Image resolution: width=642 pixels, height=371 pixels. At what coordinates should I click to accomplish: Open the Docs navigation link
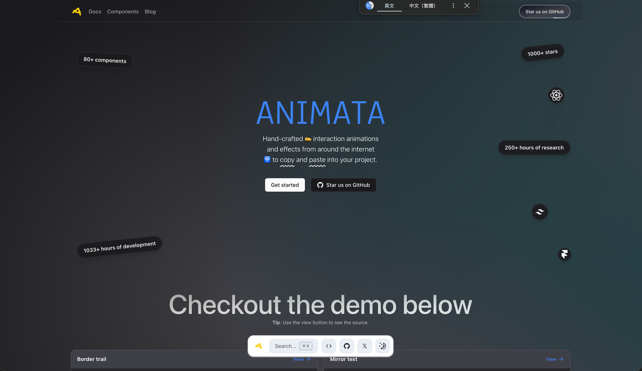pyautogui.click(x=95, y=12)
